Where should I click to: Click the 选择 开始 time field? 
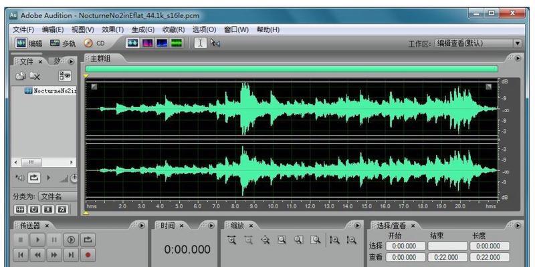pyautogui.click(x=406, y=246)
